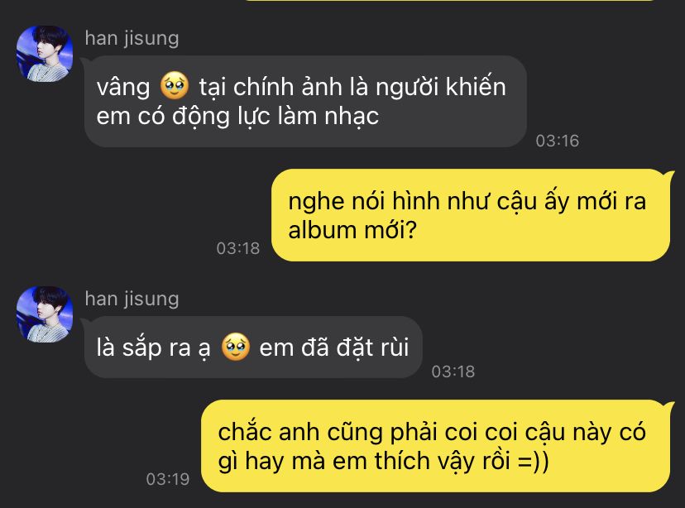
Task: Tap the 03:18 timestamp beside the yellow bubble
Action: (x=238, y=248)
